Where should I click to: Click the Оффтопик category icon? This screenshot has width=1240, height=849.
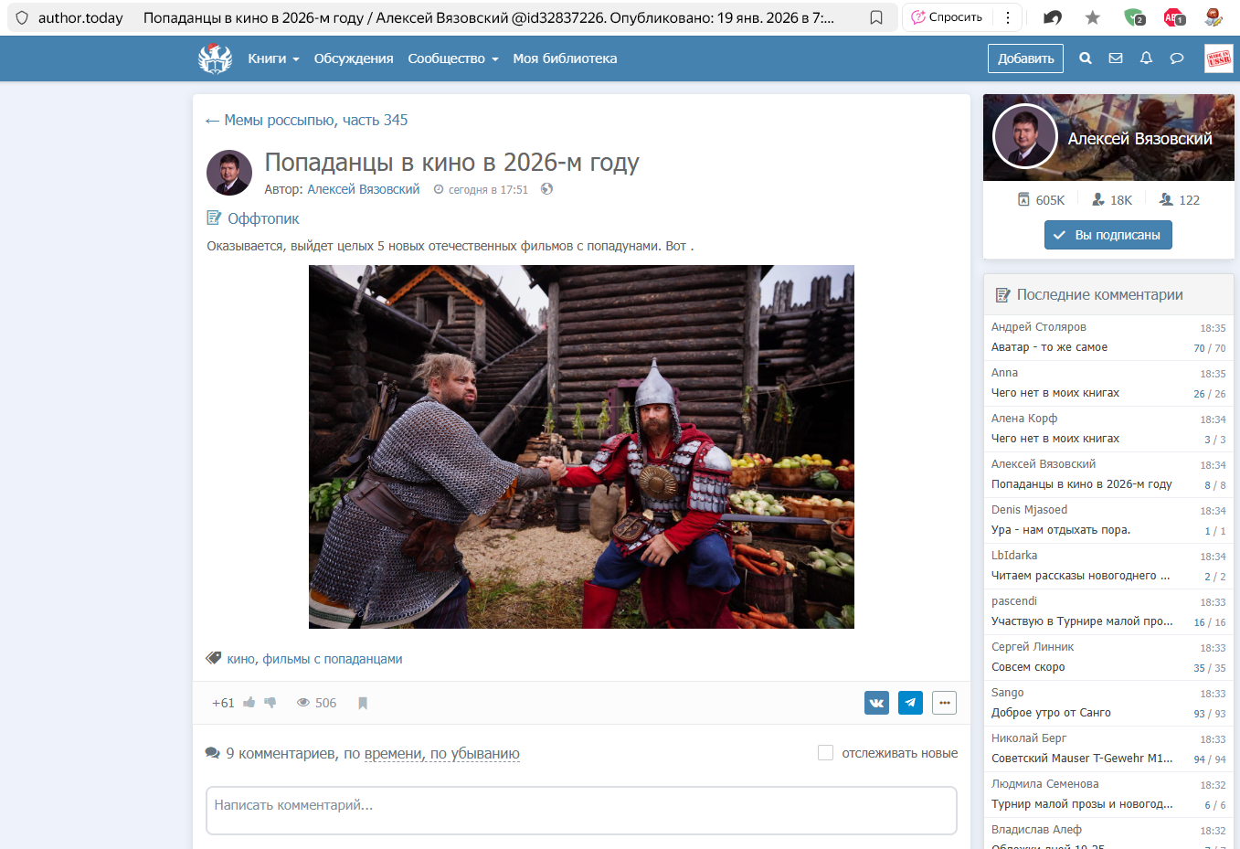coord(214,218)
